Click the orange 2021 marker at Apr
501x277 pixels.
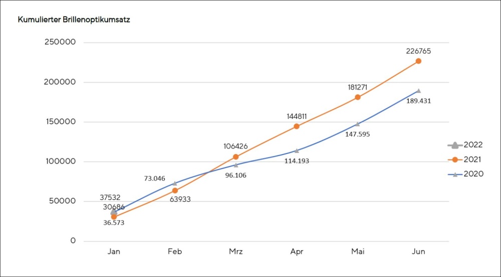tap(297, 126)
